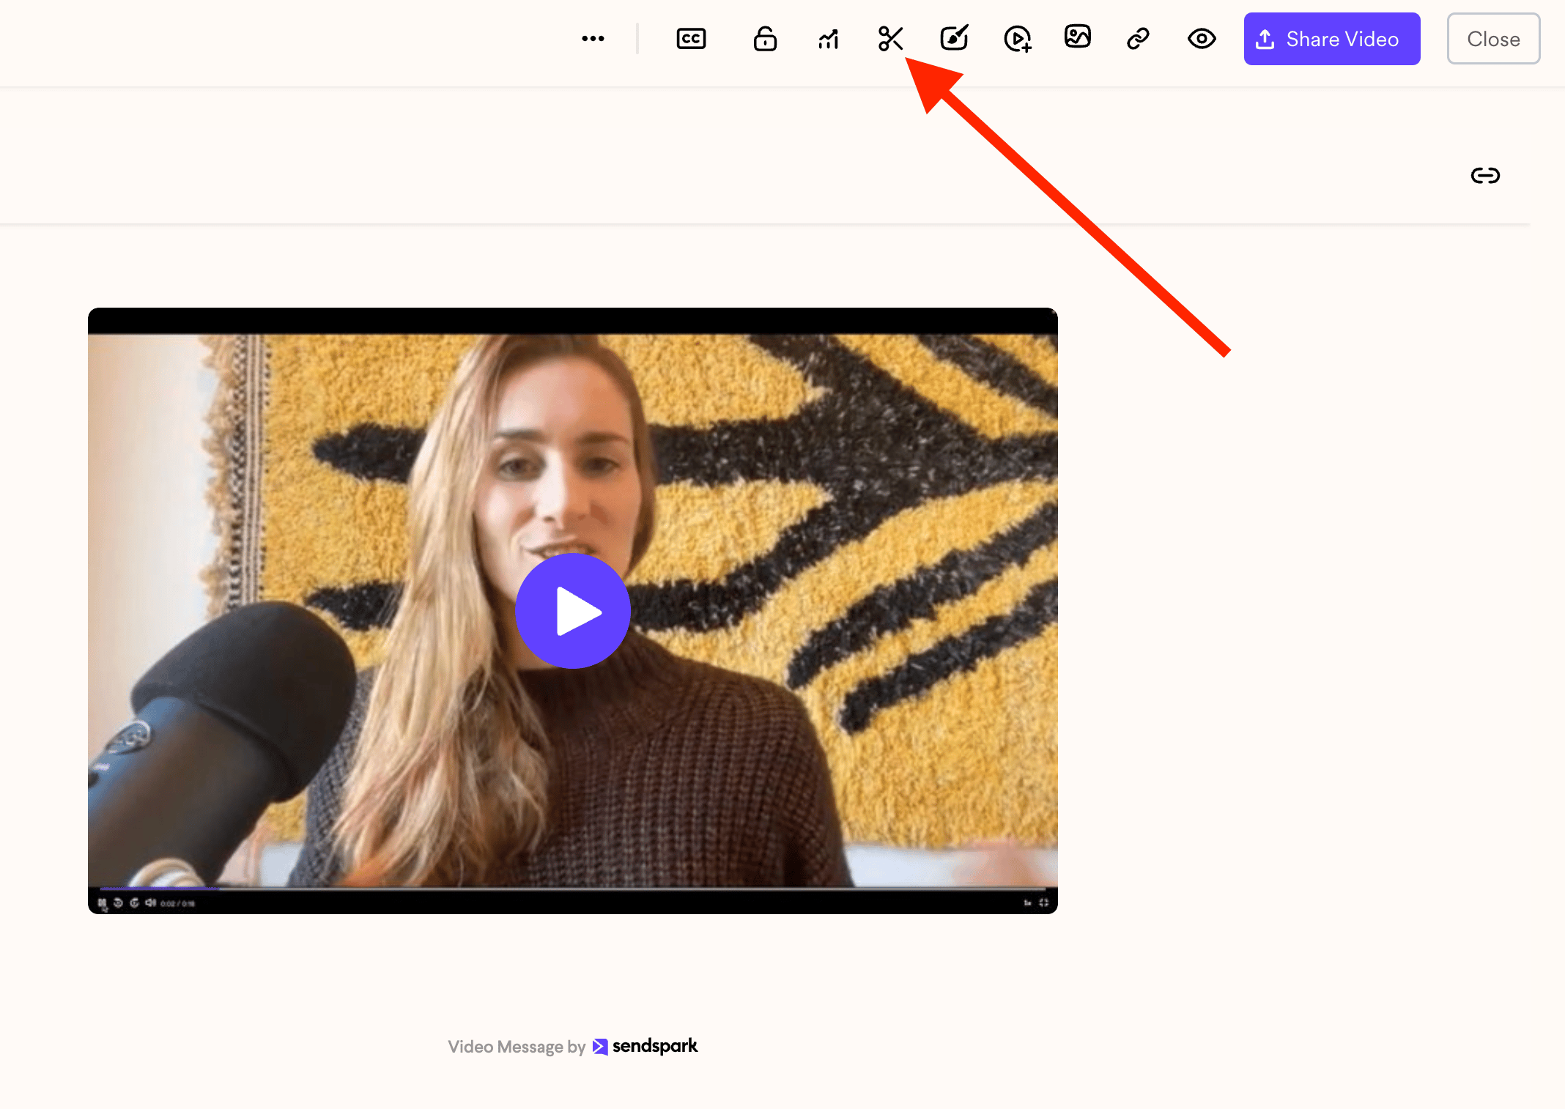The height and width of the screenshot is (1109, 1565).
Task: Play the video with the purple play button
Action: tap(573, 611)
